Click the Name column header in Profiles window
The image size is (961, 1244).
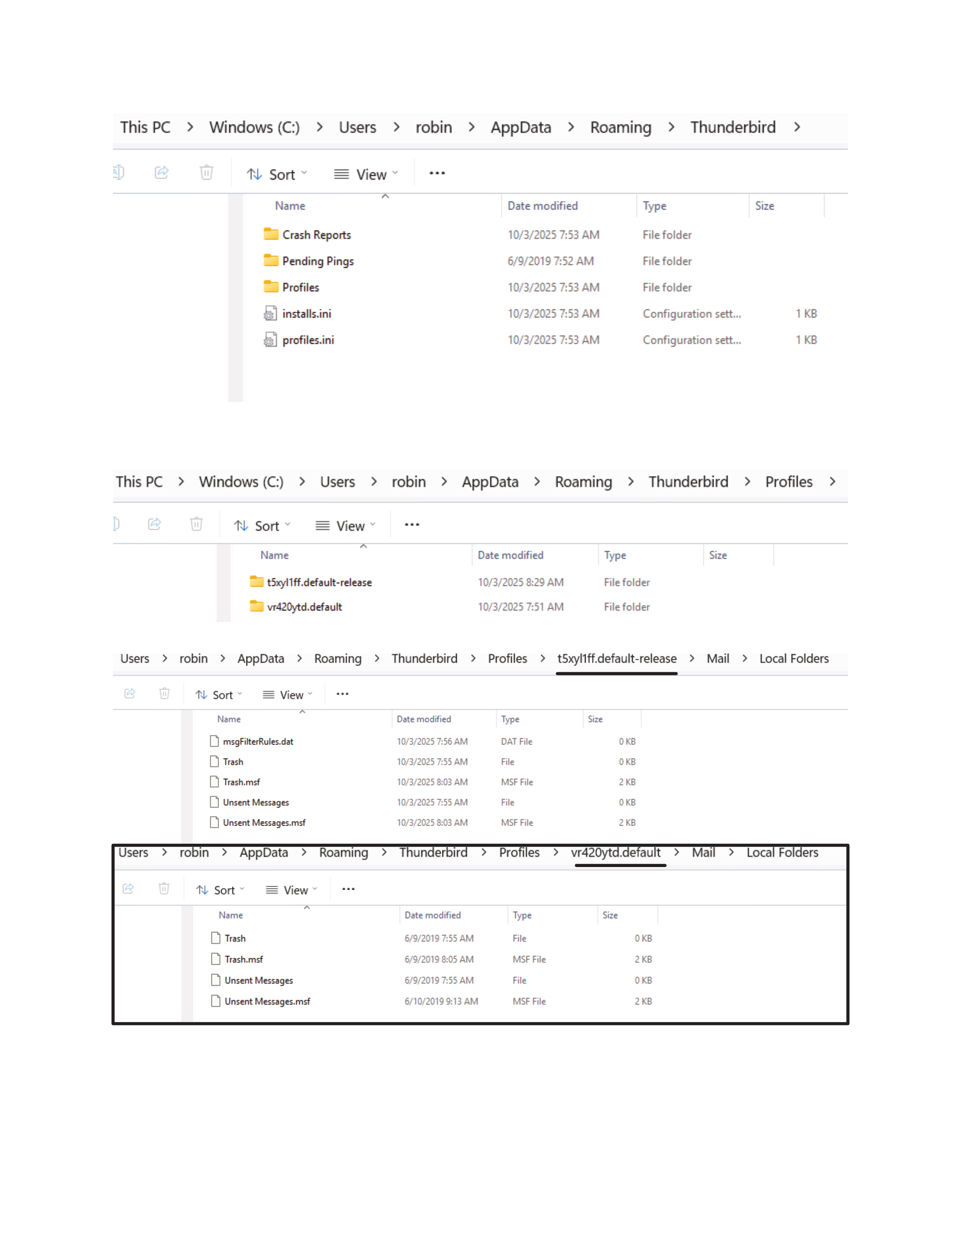tap(274, 555)
